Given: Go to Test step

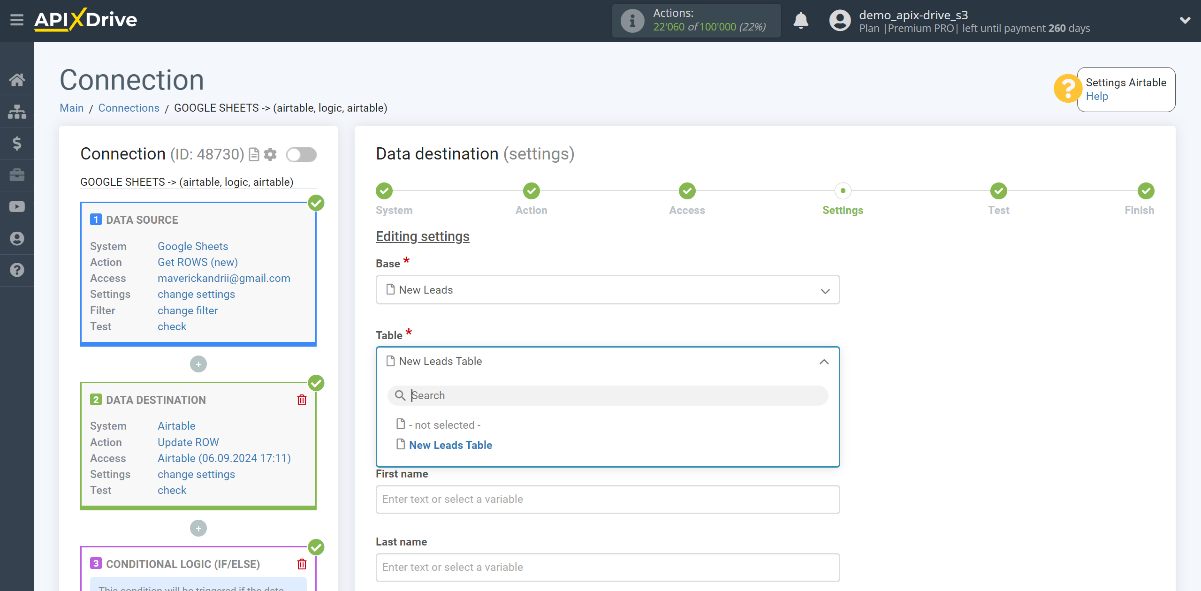Looking at the screenshot, I should pyautogui.click(x=998, y=191).
